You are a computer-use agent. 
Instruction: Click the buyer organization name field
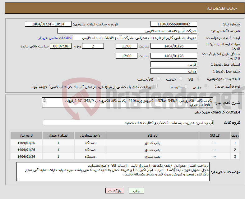pos(127,31)
